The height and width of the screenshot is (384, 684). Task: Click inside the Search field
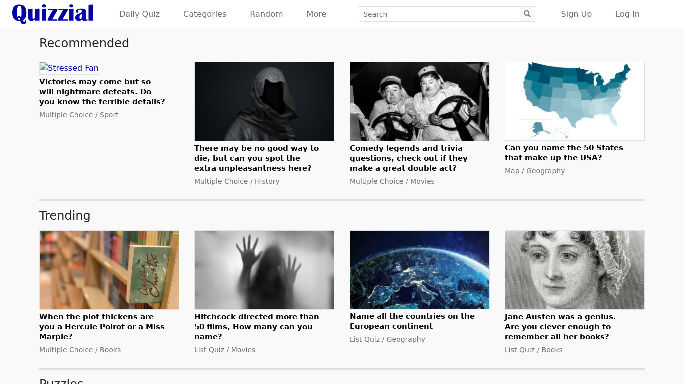[439, 14]
